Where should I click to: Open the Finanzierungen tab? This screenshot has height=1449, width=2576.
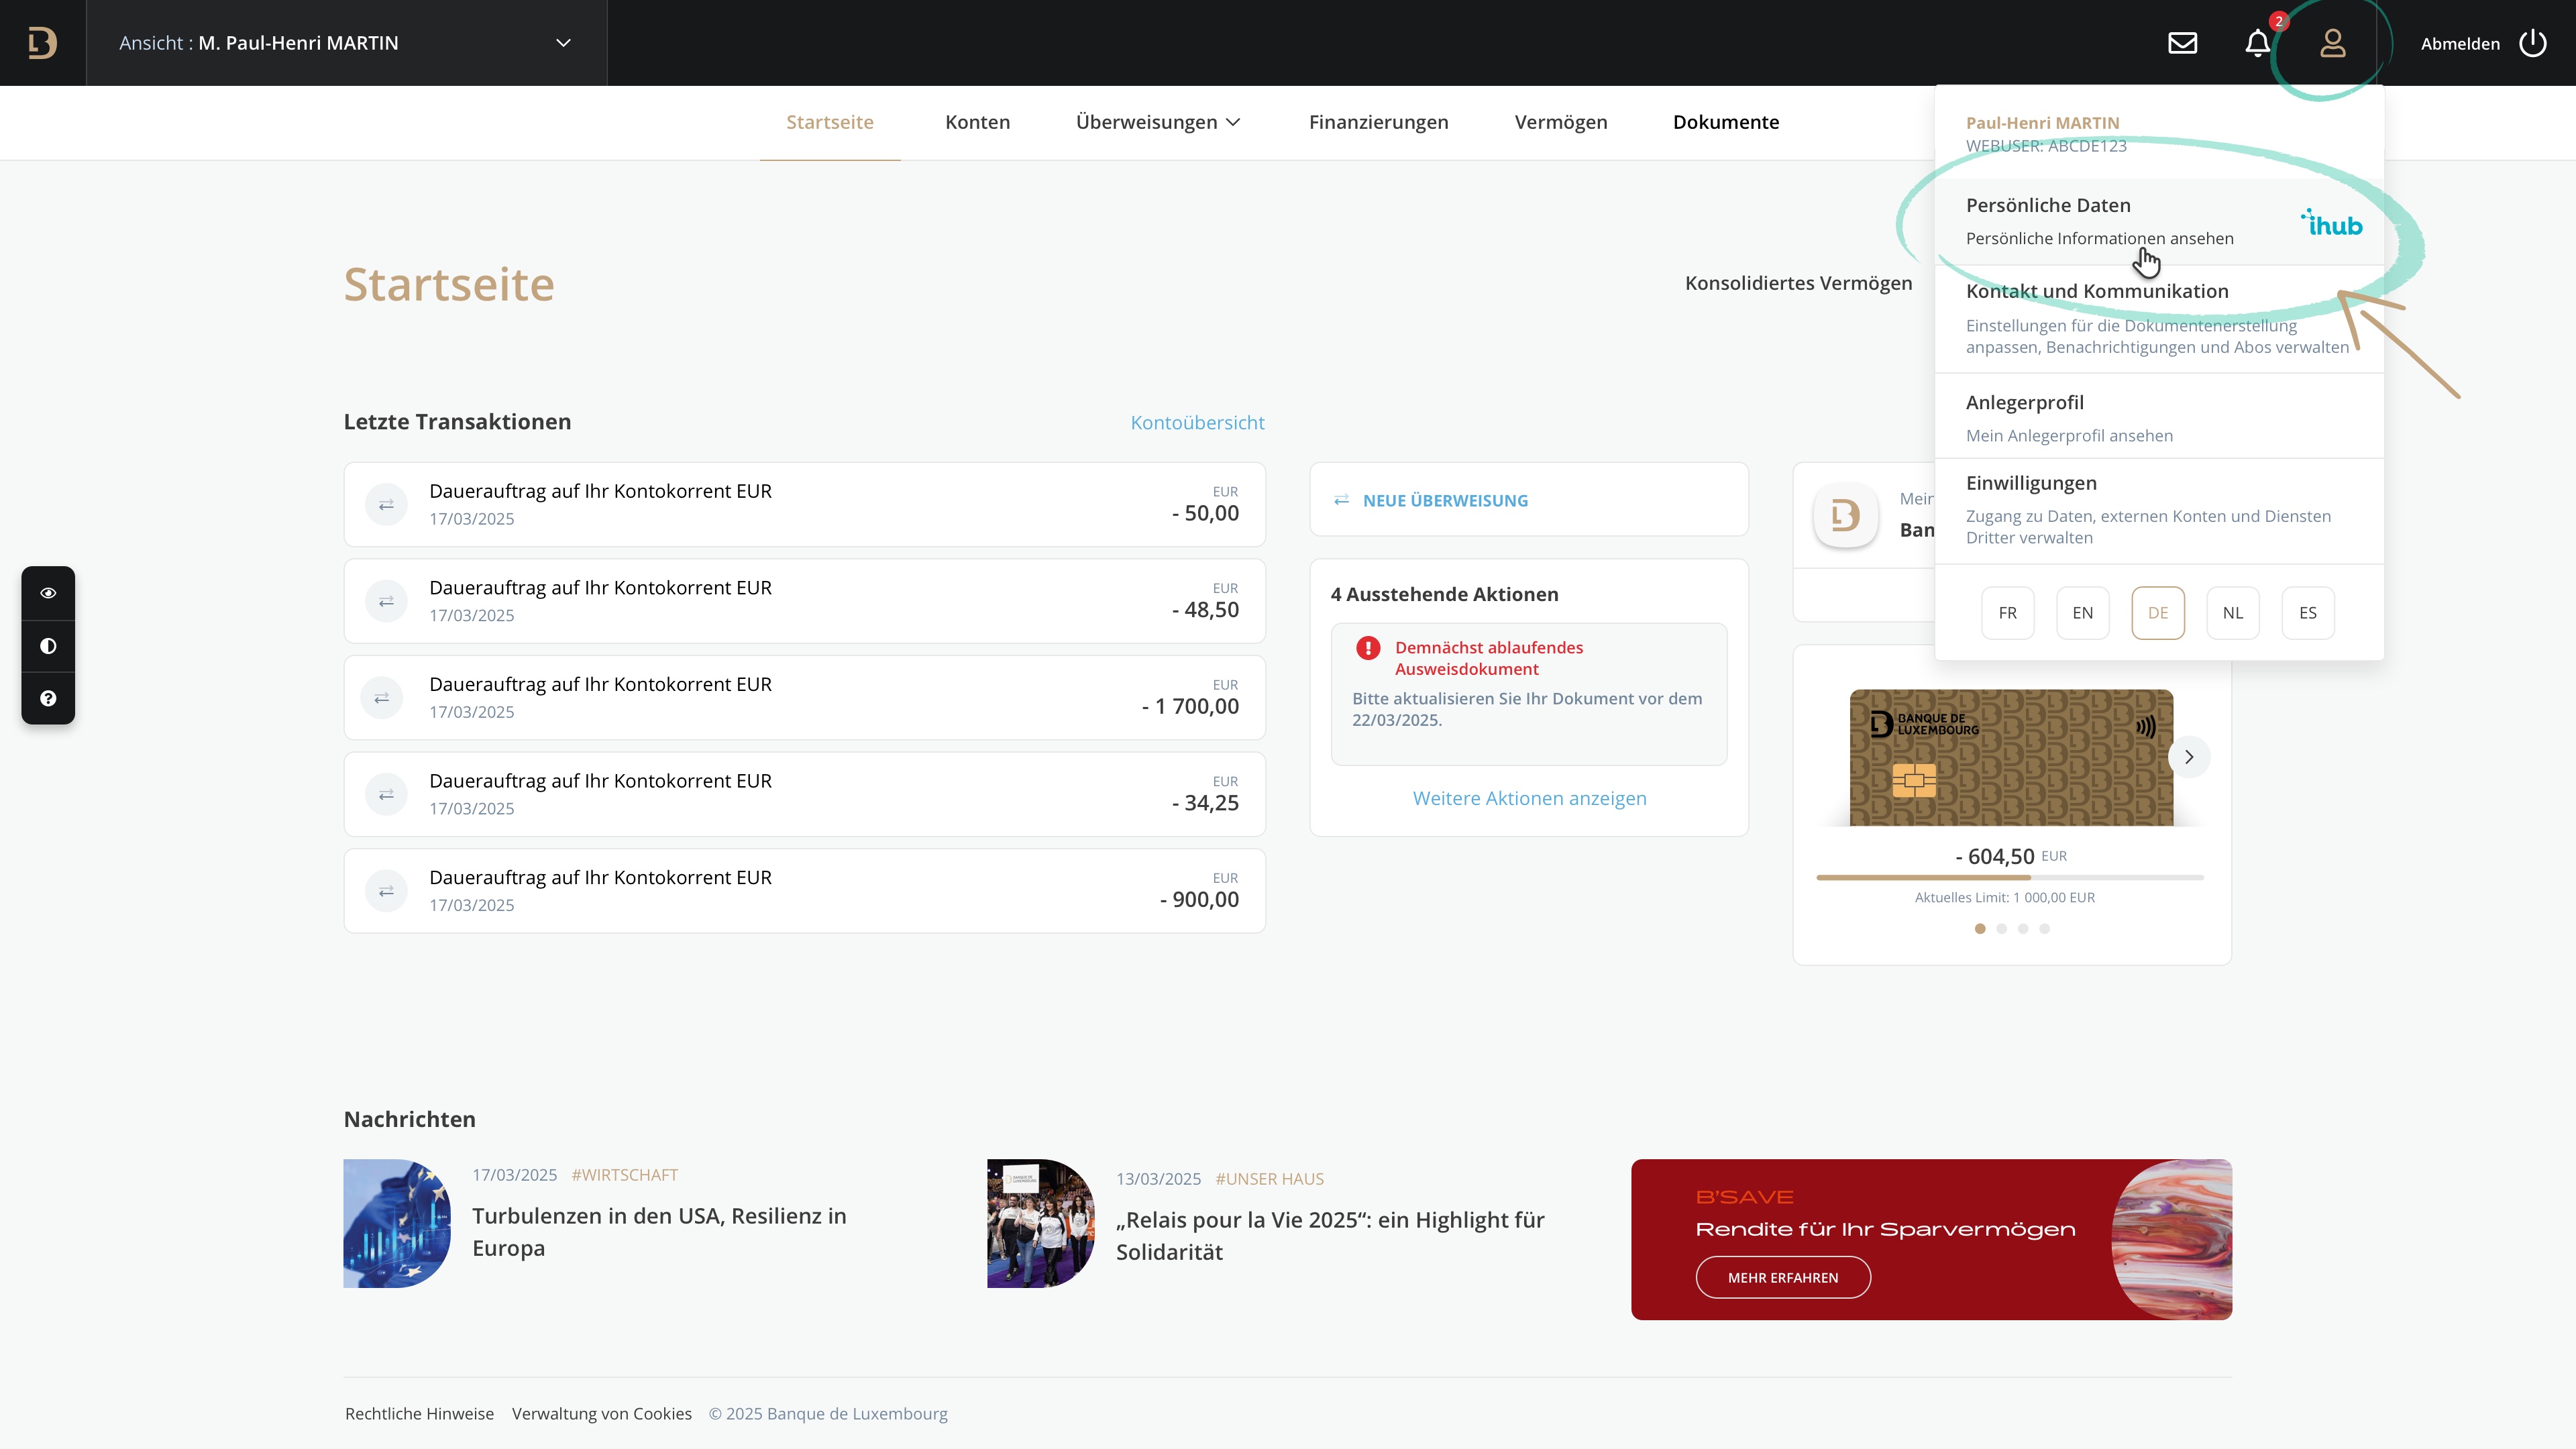click(1378, 122)
